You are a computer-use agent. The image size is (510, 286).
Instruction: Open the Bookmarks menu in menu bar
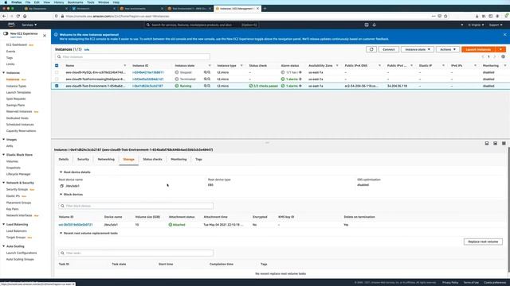click(76, 2)
